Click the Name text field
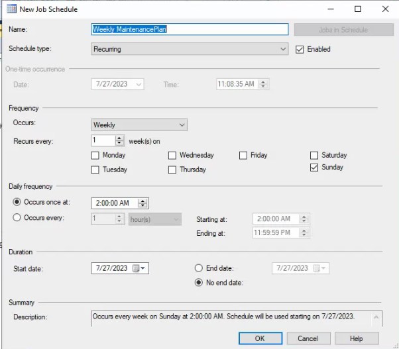The image size is (399, 349). (189, 30)
